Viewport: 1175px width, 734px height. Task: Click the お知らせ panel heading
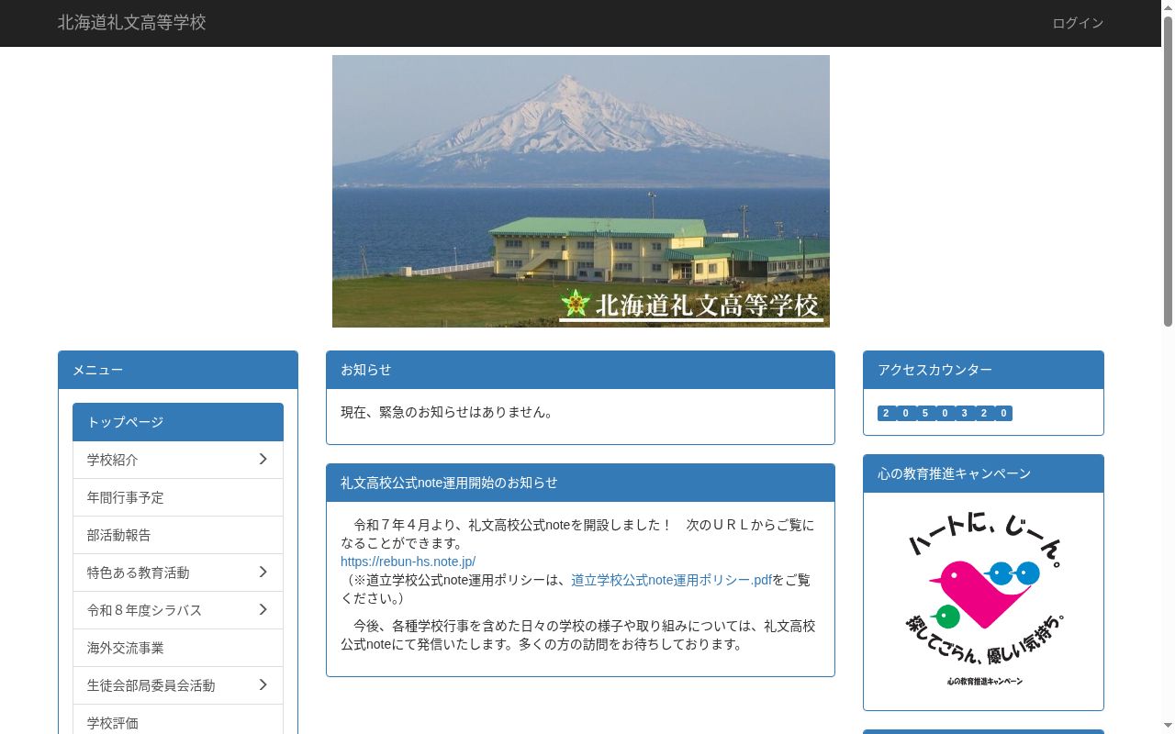[x=580, y=370]
